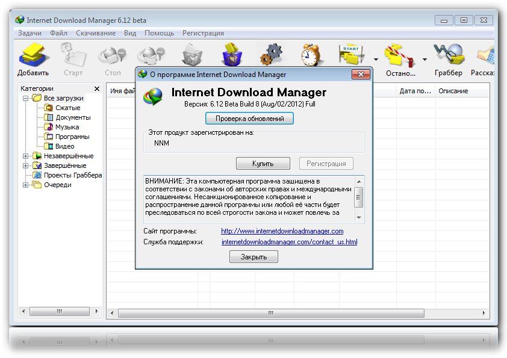This screenshot has height=358, width=507.
Task: Click the IDM logo in About dialog
Action: (x=153, y=97)
